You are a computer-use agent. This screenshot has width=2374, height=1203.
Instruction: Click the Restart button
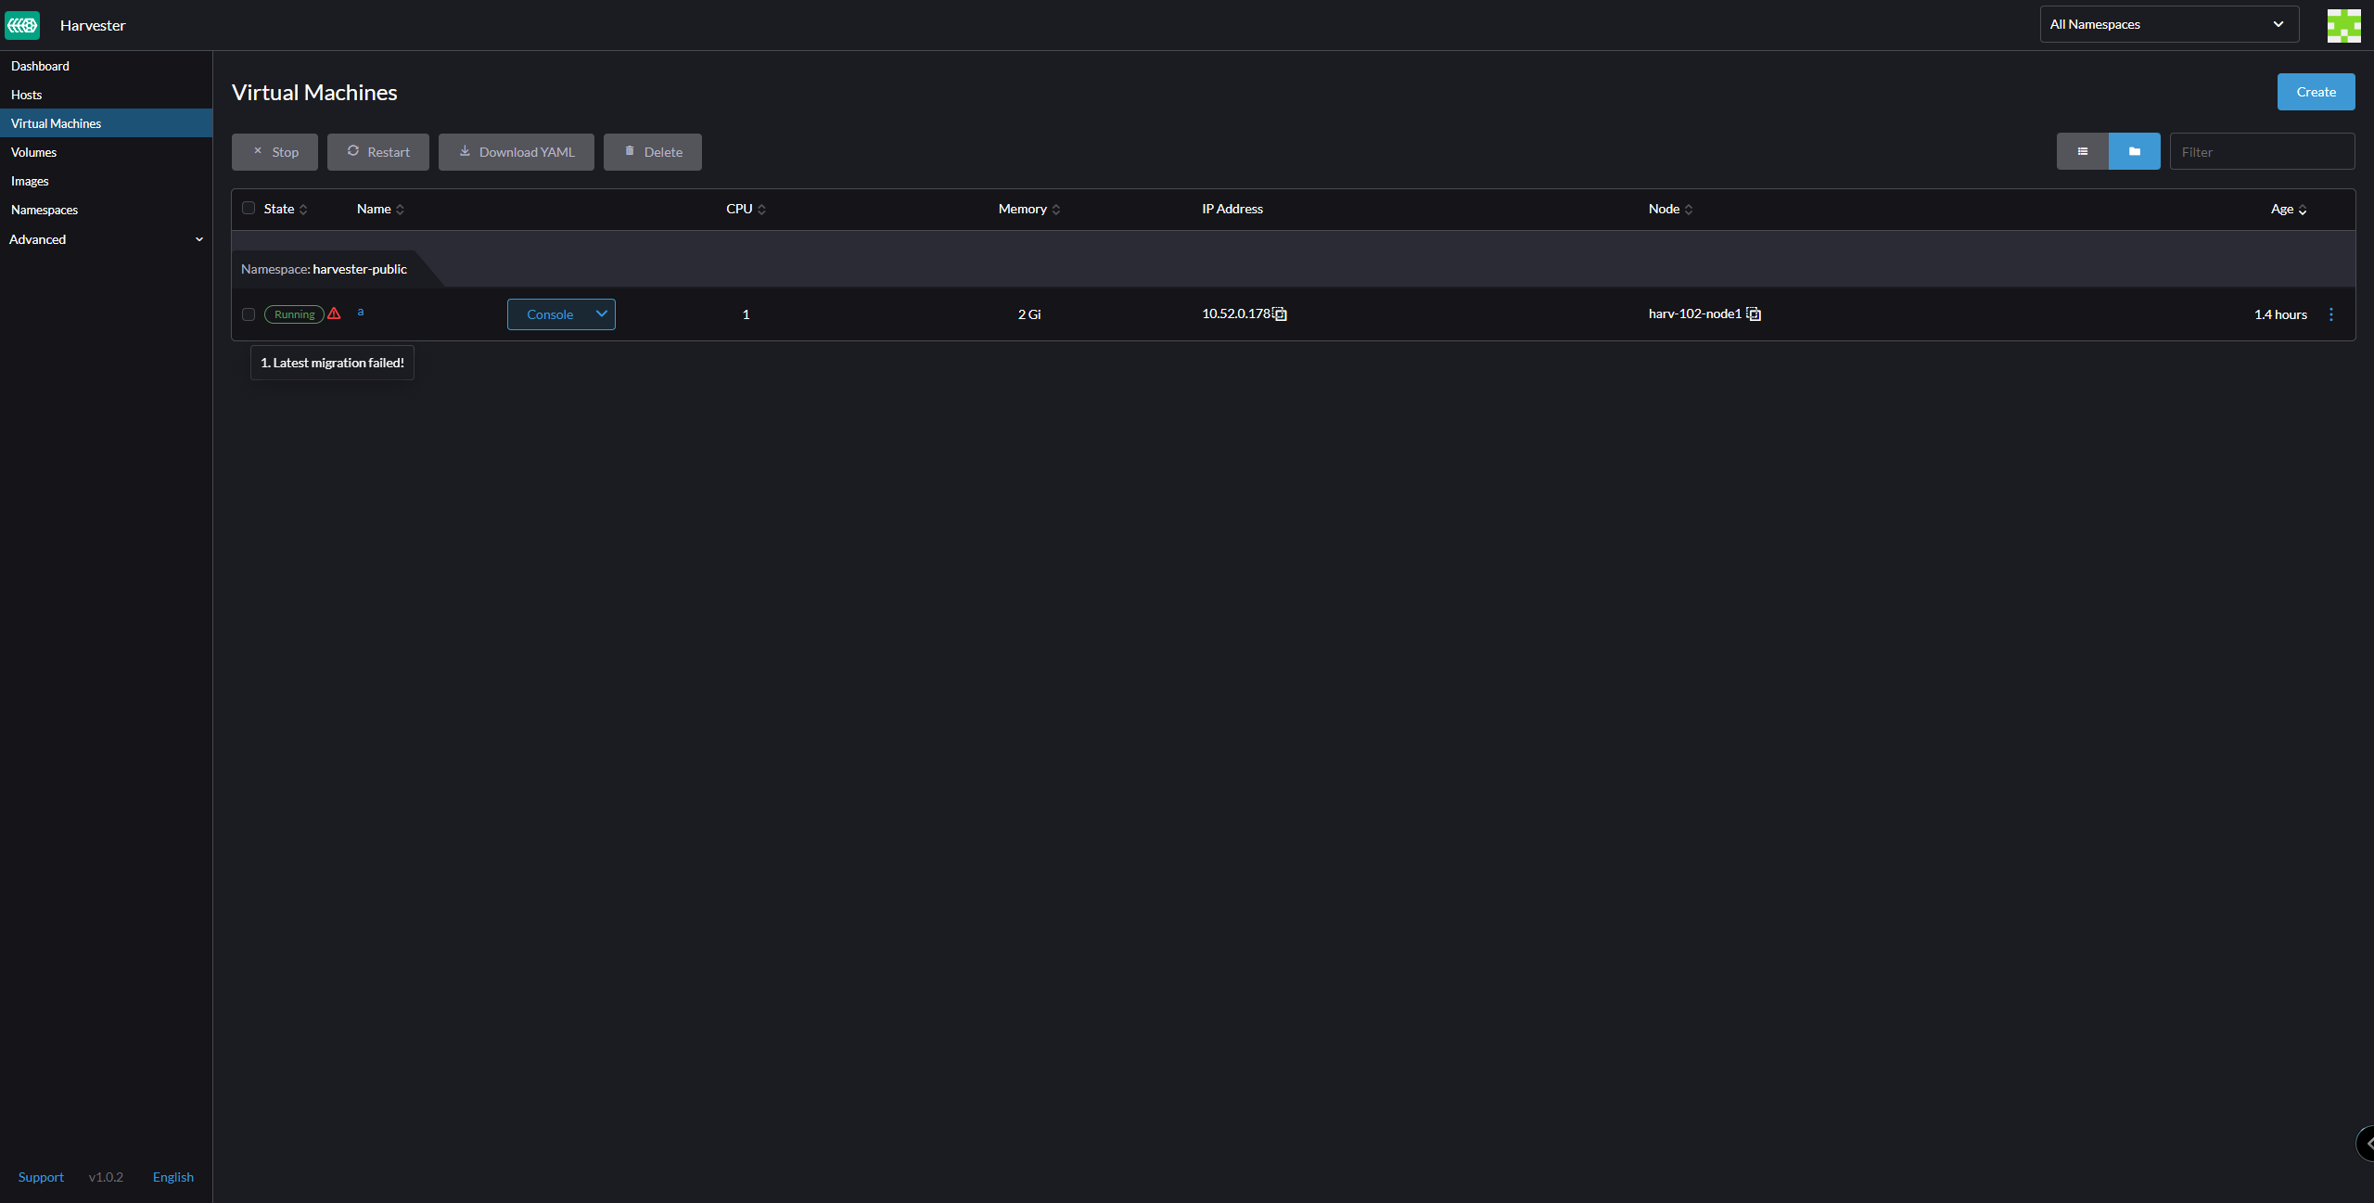(x=378, y=152)
